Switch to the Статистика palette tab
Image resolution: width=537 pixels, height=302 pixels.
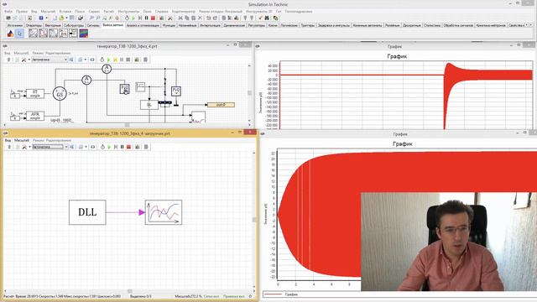coord(432,25)
